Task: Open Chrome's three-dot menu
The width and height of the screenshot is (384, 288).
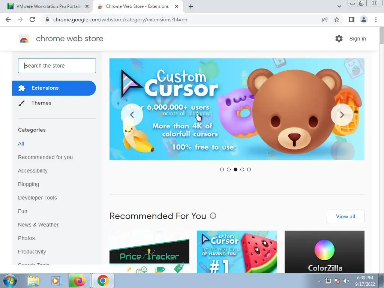Action: [376, 19]
